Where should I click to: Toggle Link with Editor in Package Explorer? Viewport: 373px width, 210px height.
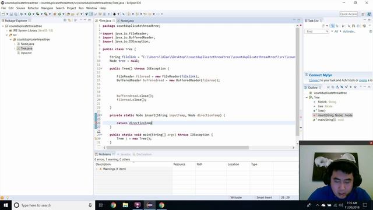coord(69,20)
